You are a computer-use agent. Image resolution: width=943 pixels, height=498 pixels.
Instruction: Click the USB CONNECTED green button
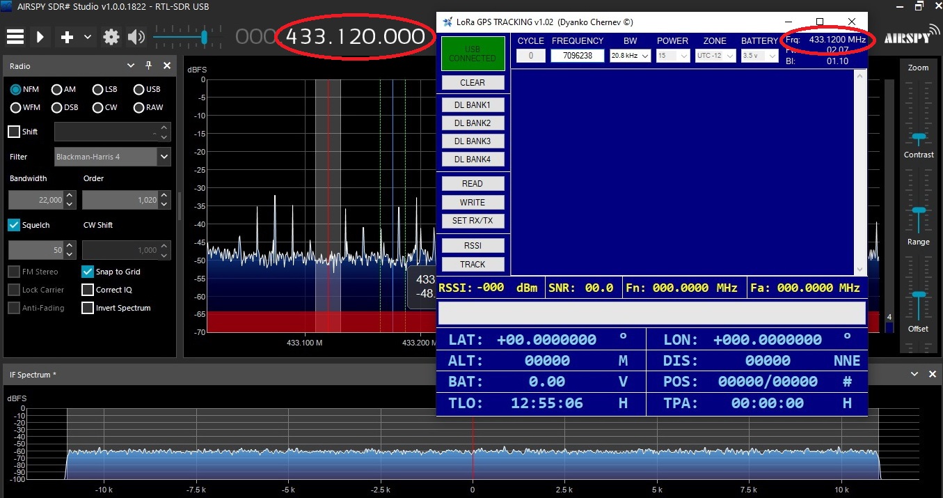(x=473, y=54)
